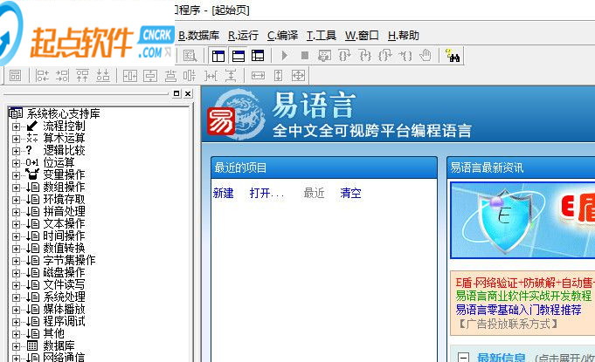Click the Align Right edges icon
Image resolution: width=595 pixels, height=362 pixels.
pos(62,76)
